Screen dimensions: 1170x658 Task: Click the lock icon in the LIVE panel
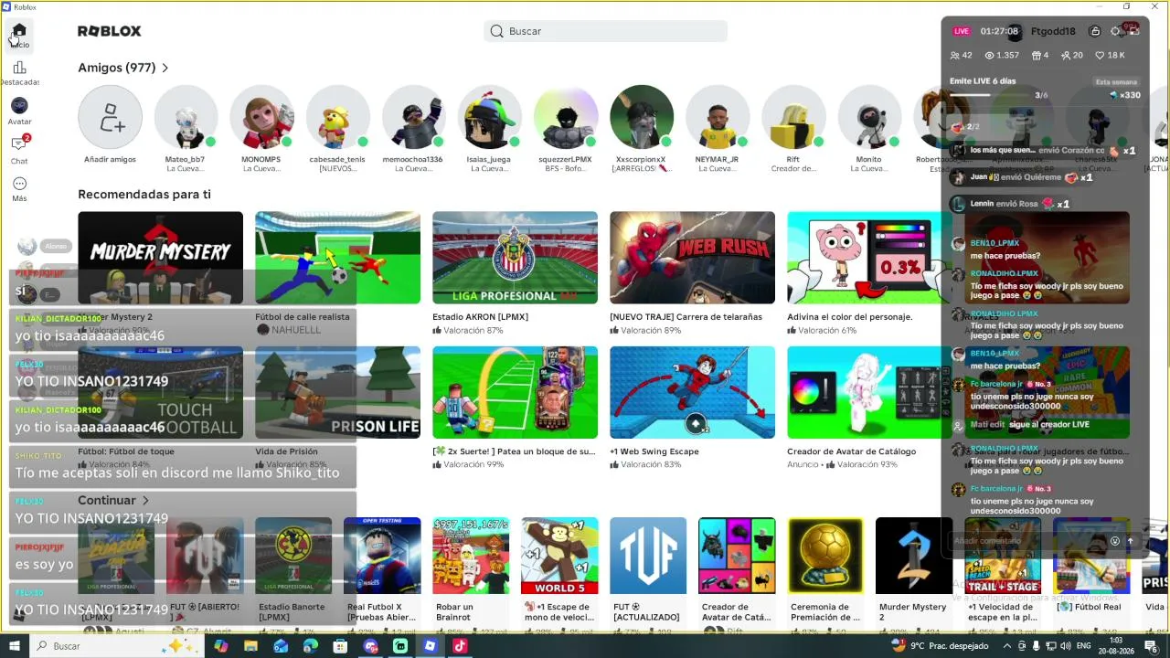(1095, 31)
